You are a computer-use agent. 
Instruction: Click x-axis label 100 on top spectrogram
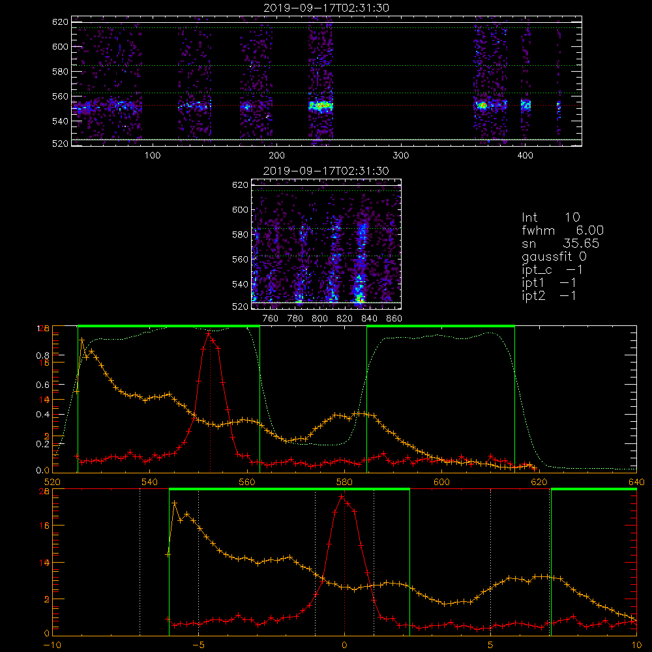tap(153, 156)
